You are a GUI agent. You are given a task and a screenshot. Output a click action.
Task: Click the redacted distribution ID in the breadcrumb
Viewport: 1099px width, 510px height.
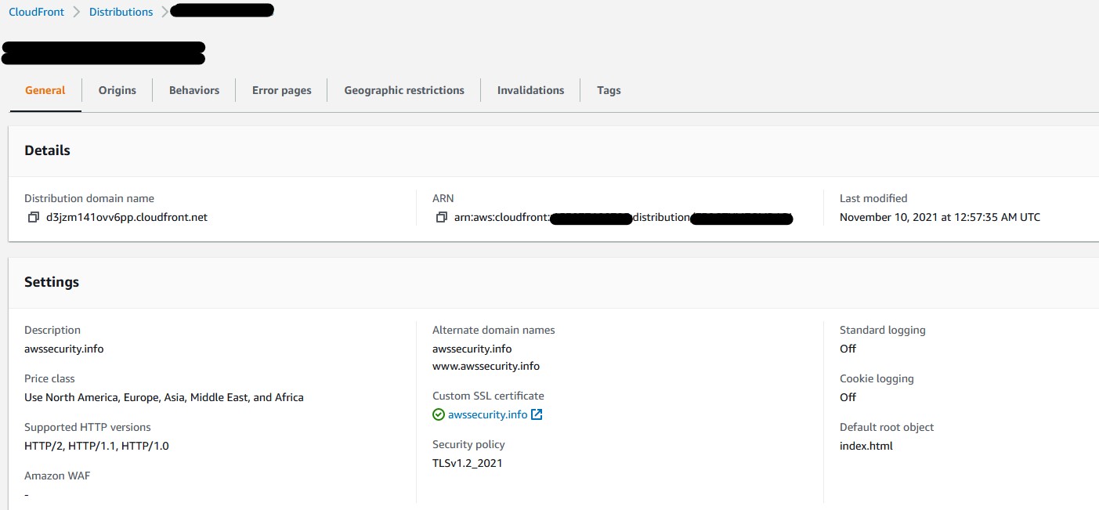[x=222, y=11]
